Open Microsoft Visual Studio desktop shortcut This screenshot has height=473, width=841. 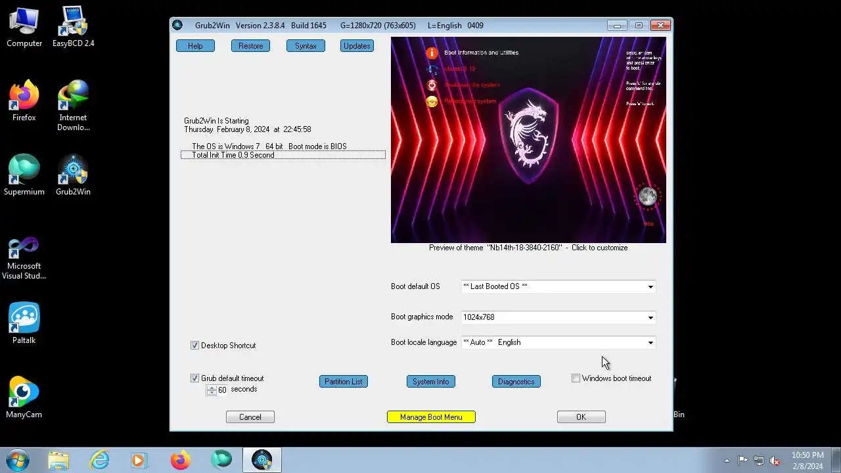(24, 258)
